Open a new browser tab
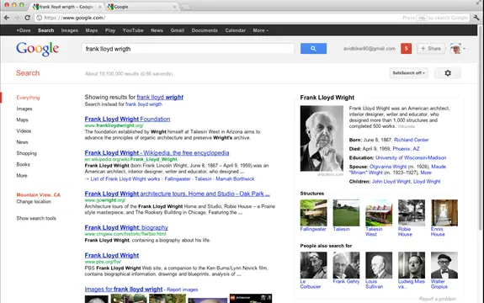Image resolution: width=484 pixels, height=303 pixels. 185,7
